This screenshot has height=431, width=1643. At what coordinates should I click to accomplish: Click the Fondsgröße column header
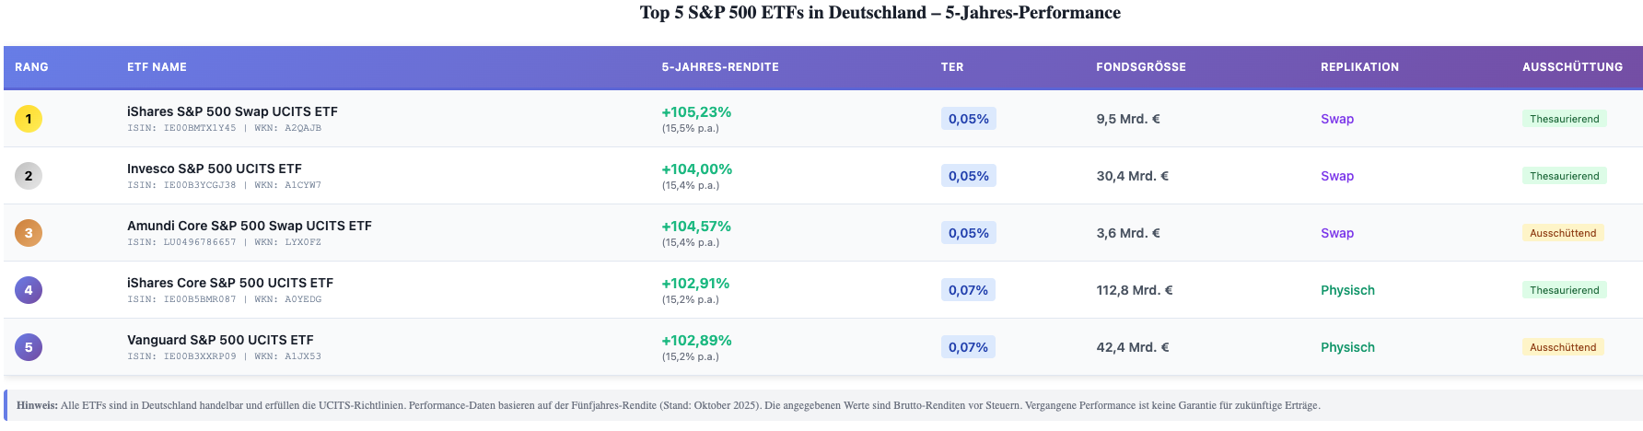(x=1140, y=67)
